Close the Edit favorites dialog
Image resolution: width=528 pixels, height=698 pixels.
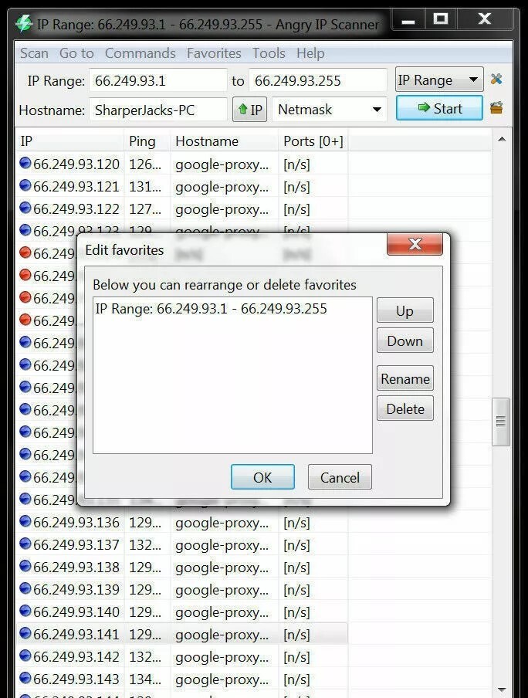pos(415,244)
